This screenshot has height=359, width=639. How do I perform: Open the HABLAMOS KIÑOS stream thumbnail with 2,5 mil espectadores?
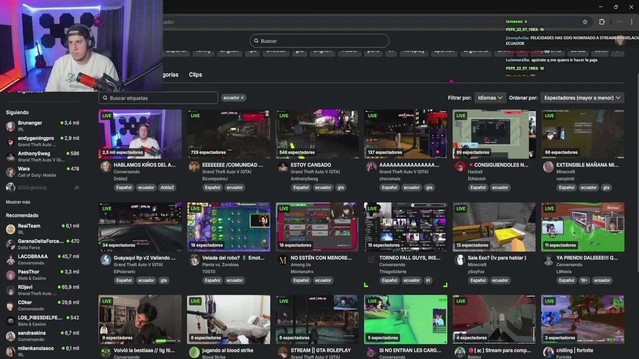140,134
